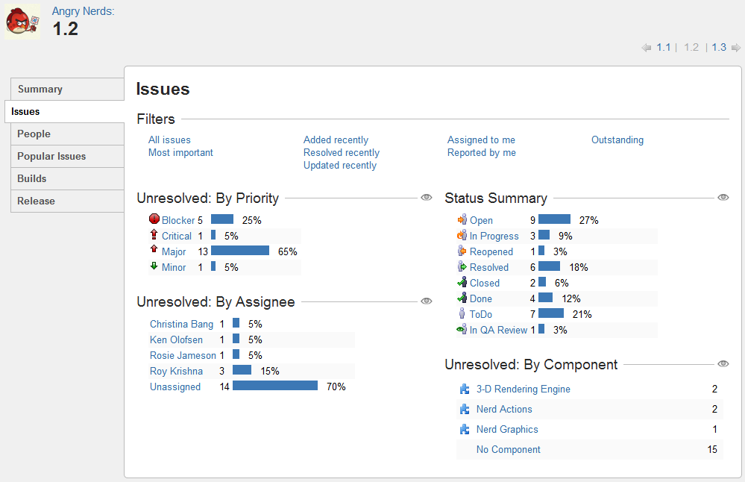The image size is (745, 482).
Task: Collapse Unresolved: By Assignee with eye icon
Action: [x=426, y=301]
